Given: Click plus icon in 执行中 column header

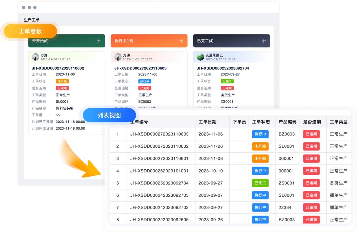Looking at the screenshot, I should (181, 41).
